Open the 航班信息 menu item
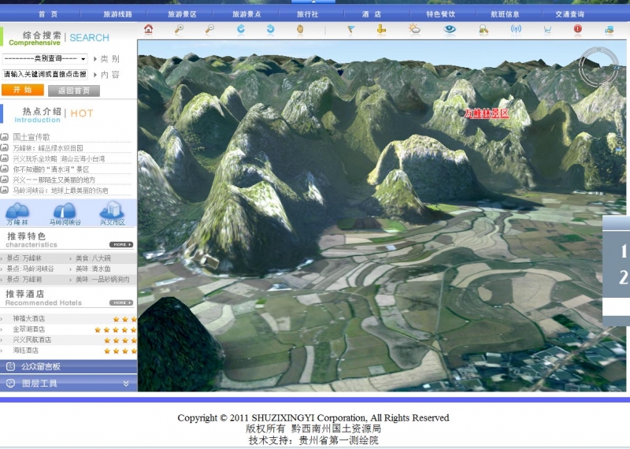The height and width of the screenshot is (449, 630). [505, 14]
